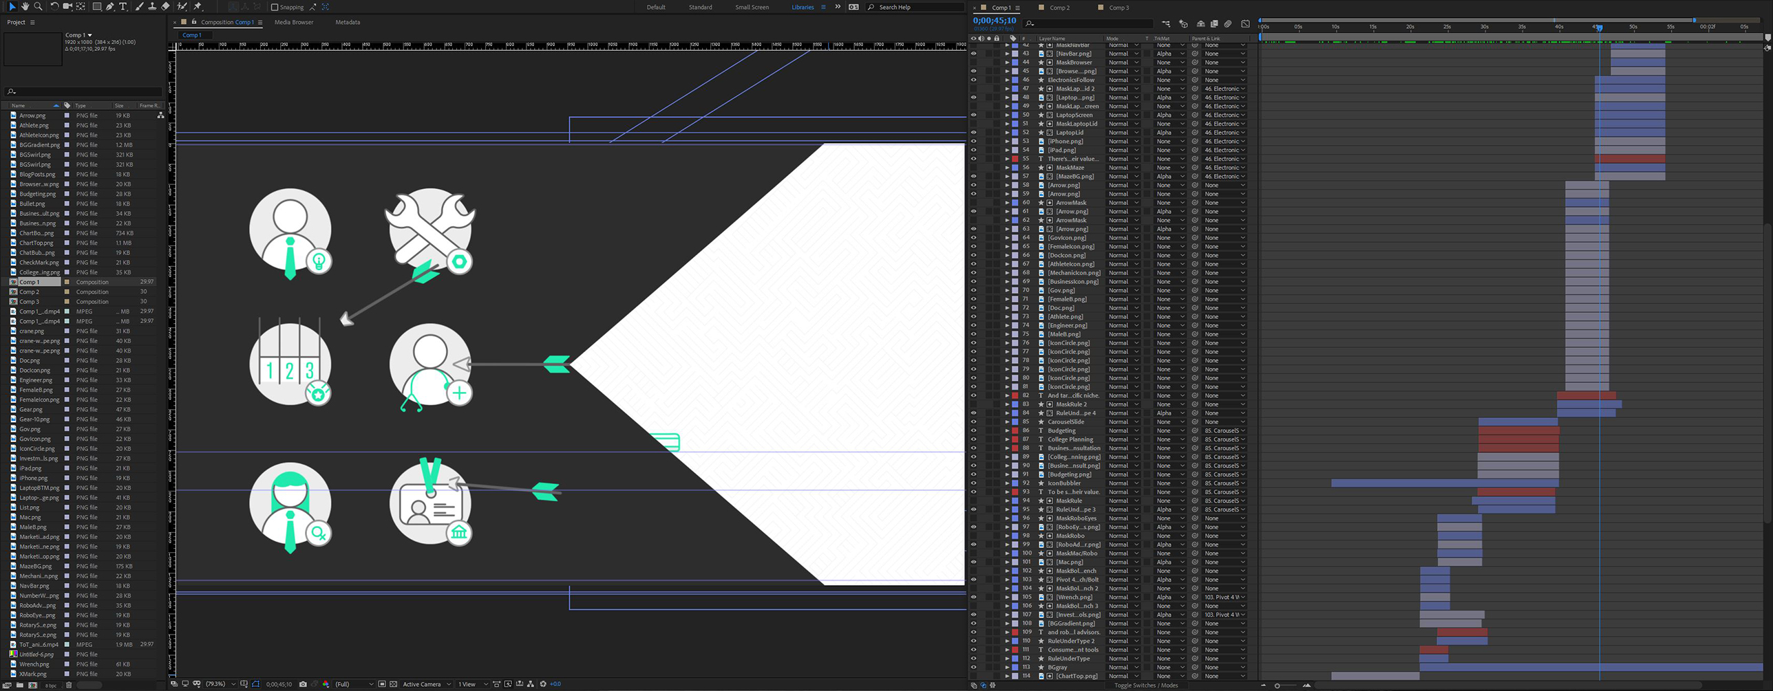Viewport: 1773px width, 691px height.
Task: Enable motion blur in timeline header
Action: click(1228, 24)
